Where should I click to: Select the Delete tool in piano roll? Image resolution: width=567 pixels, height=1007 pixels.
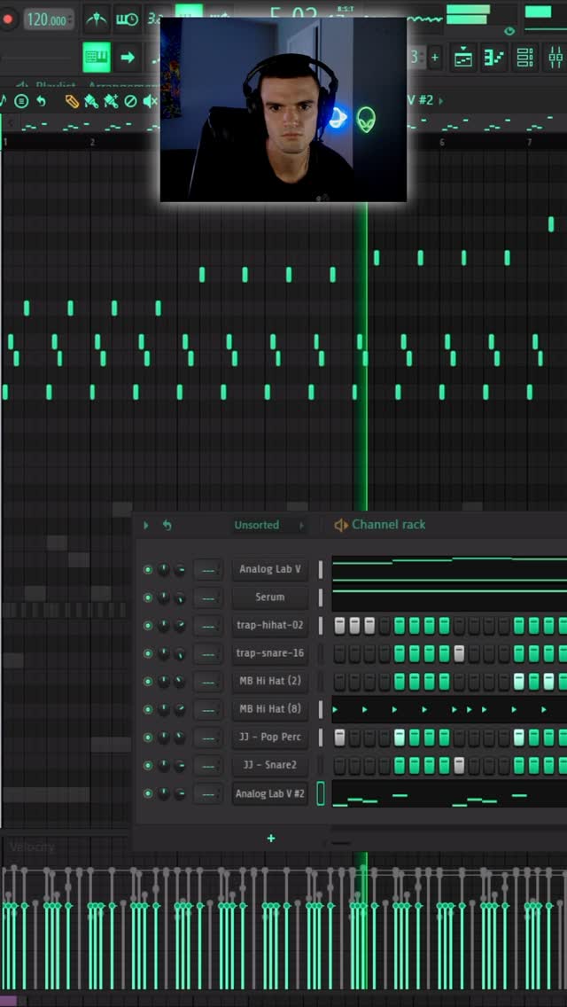pyautogui.click(x=131, y=101)
